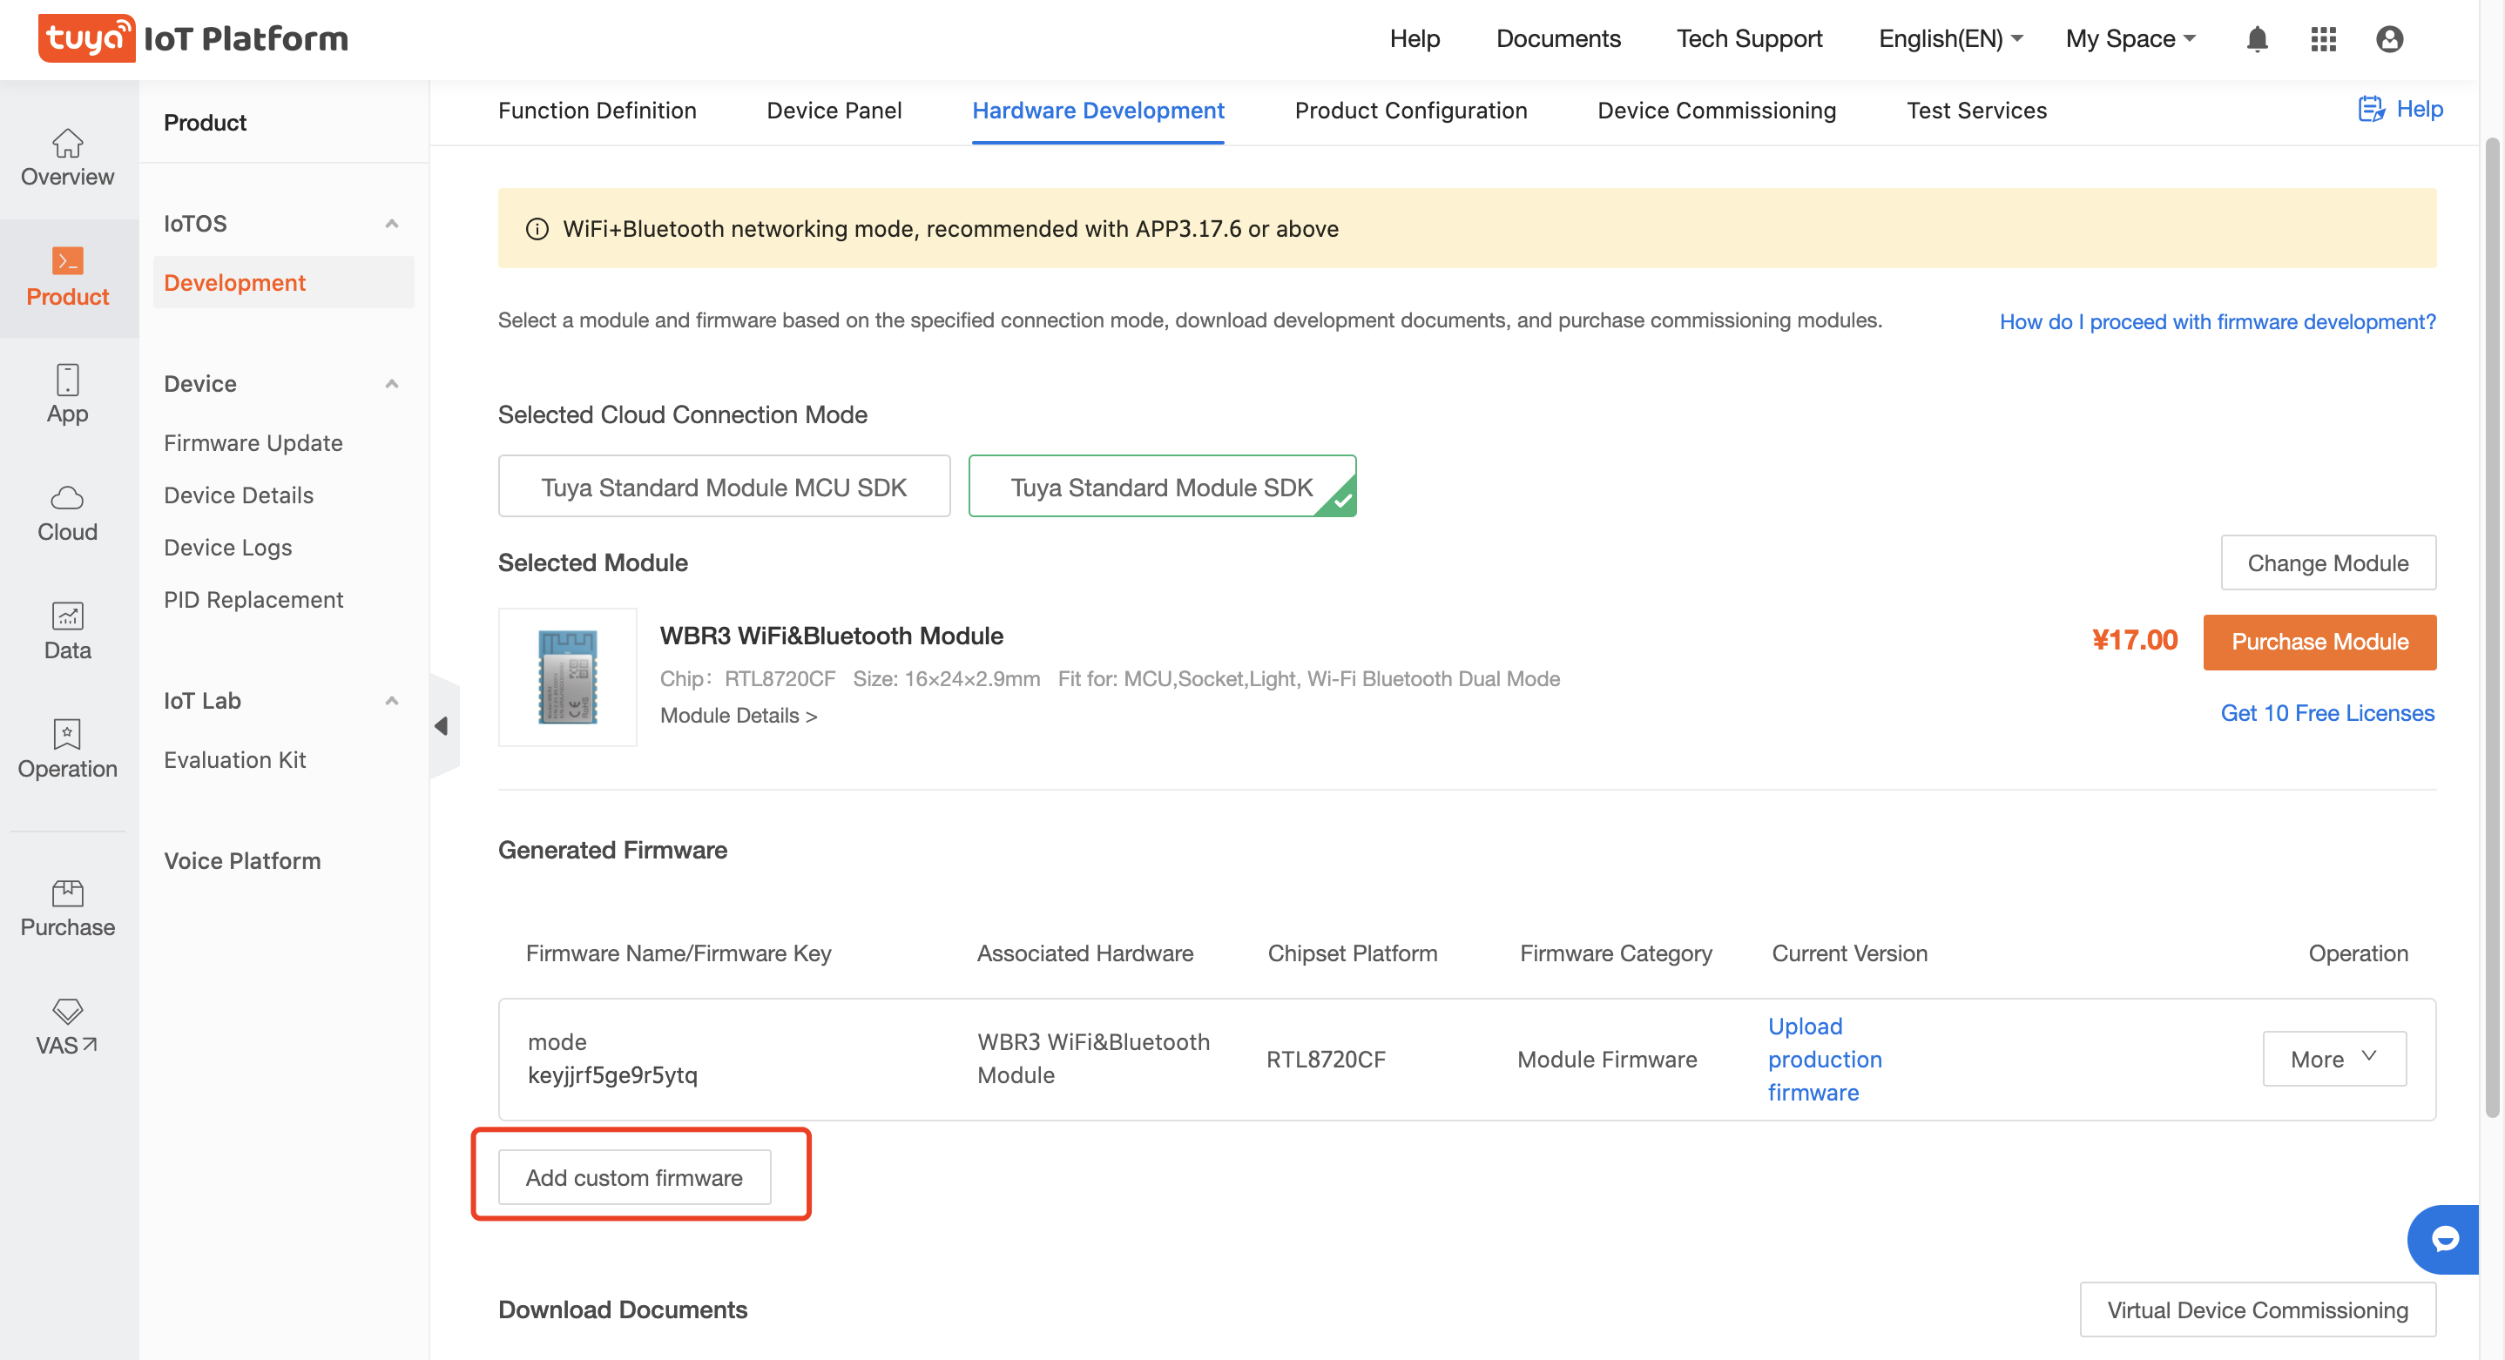Click the info icon in yellow banner

click(537, 228)
